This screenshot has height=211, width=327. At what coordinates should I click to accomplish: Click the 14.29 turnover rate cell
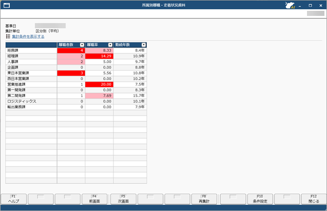pyautogui.click(x=99, y=56)
